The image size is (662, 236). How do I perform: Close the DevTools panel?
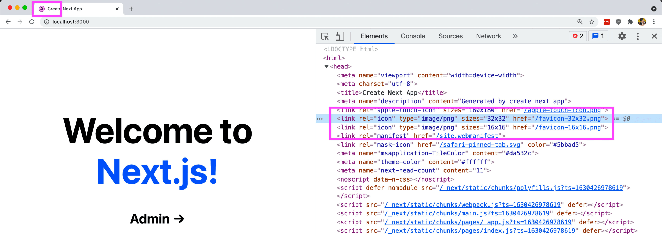click(x=654, y=36)
